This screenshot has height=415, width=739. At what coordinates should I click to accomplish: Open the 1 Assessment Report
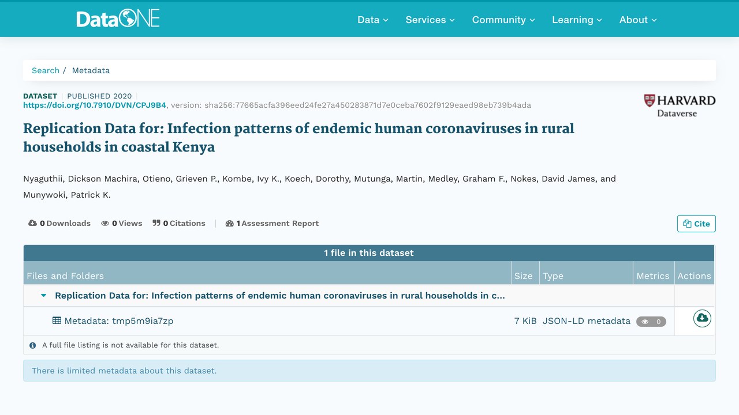click(272, 224)
